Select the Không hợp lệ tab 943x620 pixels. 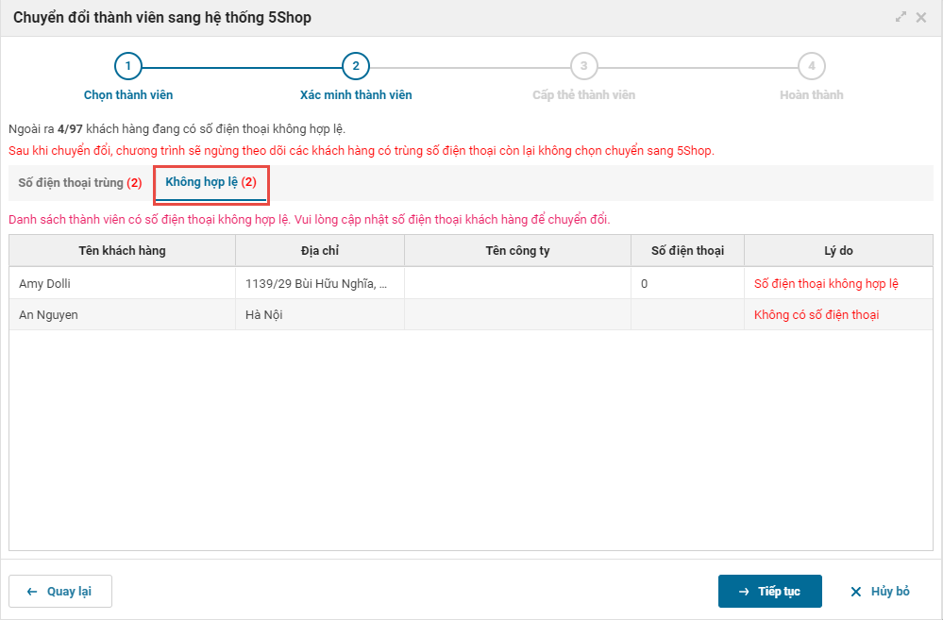click(211, 182)
